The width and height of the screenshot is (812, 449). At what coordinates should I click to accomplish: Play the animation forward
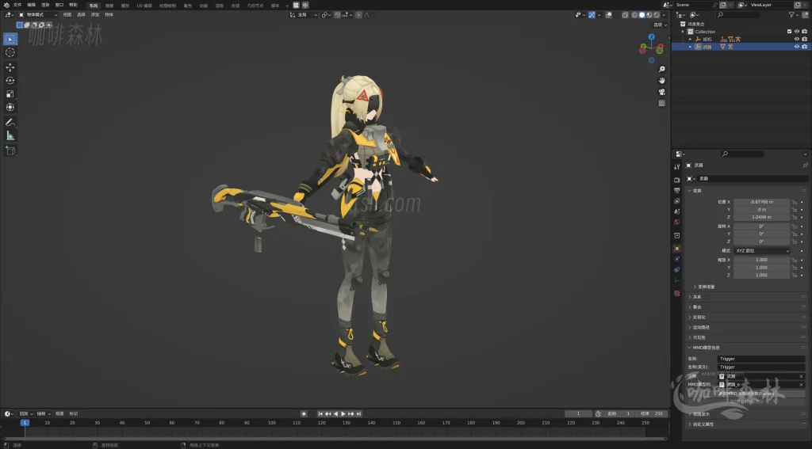[343, 414]
